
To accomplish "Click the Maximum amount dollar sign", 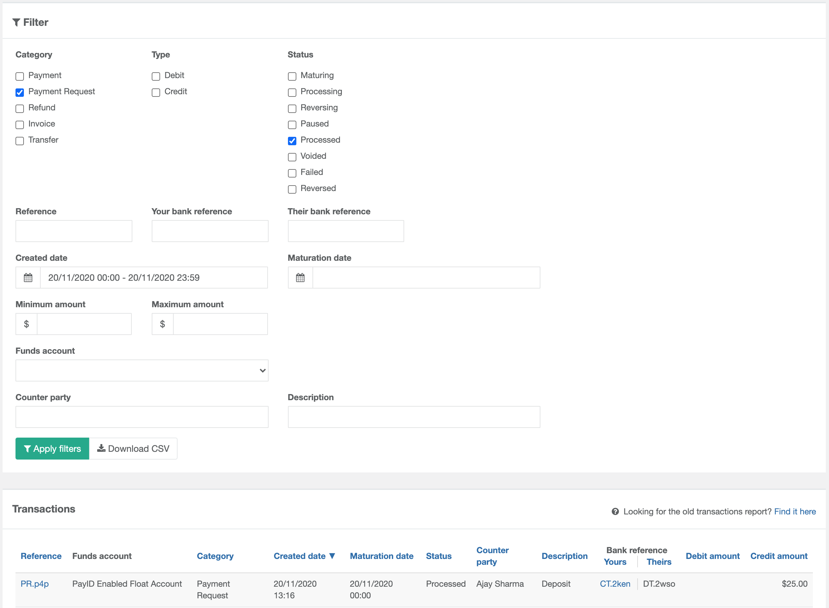I will (162, 324).
